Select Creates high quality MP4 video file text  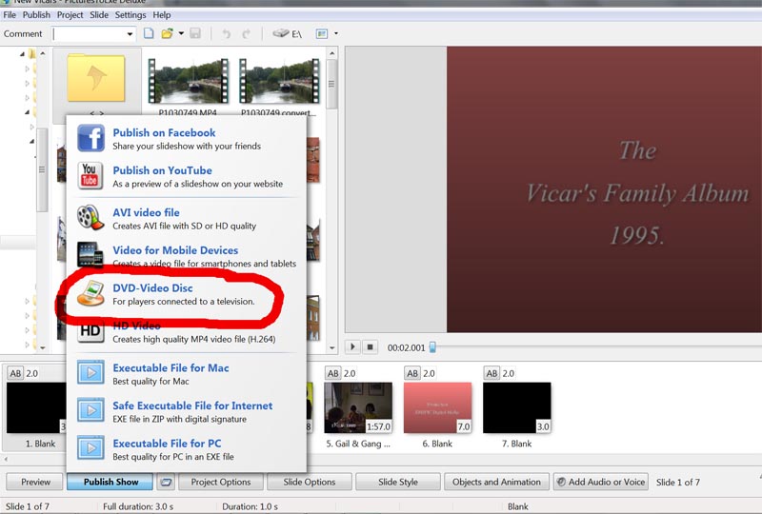point(194,339)
